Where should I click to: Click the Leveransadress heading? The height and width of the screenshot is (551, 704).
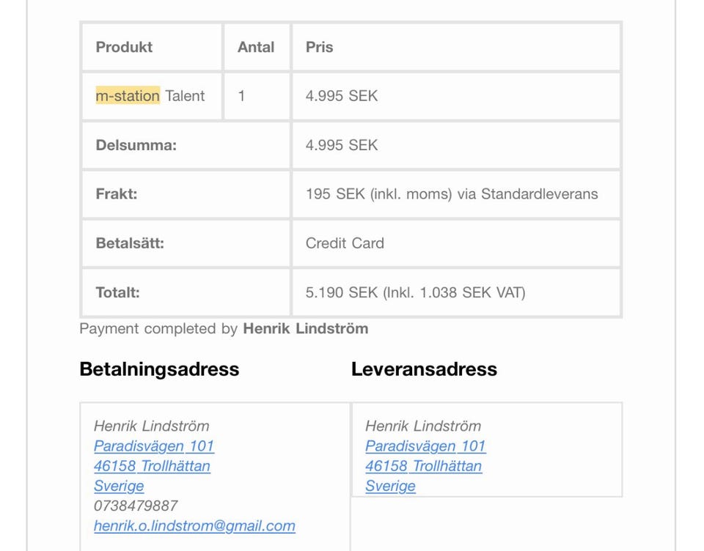pyautogui.click(x=424, y=369)
